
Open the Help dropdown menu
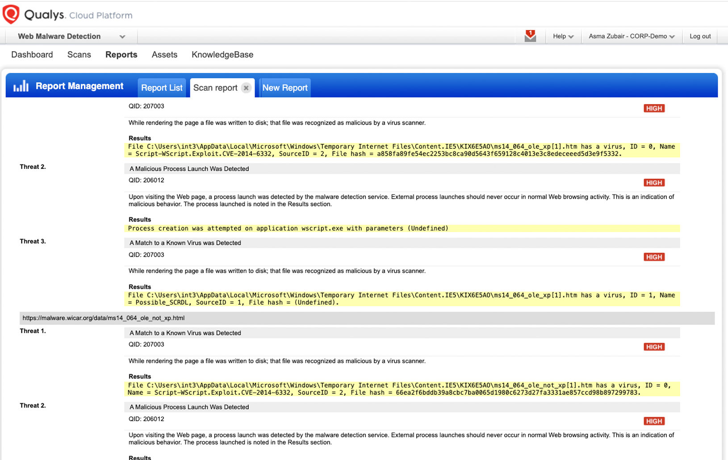click(x=563, y=37)
